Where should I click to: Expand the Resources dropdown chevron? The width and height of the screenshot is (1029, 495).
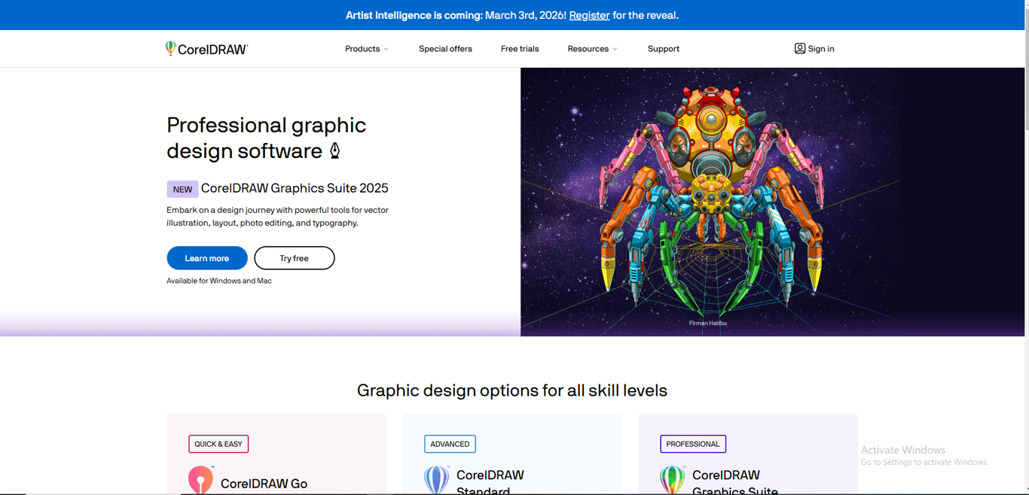coord(615,49)
